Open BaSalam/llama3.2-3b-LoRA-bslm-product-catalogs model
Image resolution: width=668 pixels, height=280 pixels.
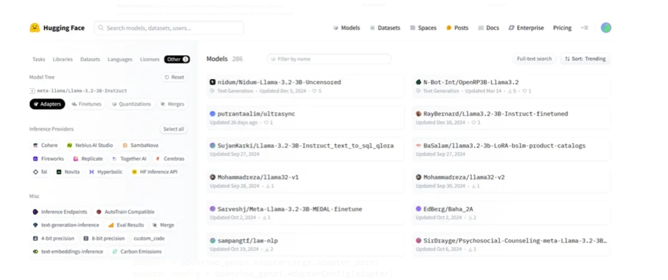[511, 149]
